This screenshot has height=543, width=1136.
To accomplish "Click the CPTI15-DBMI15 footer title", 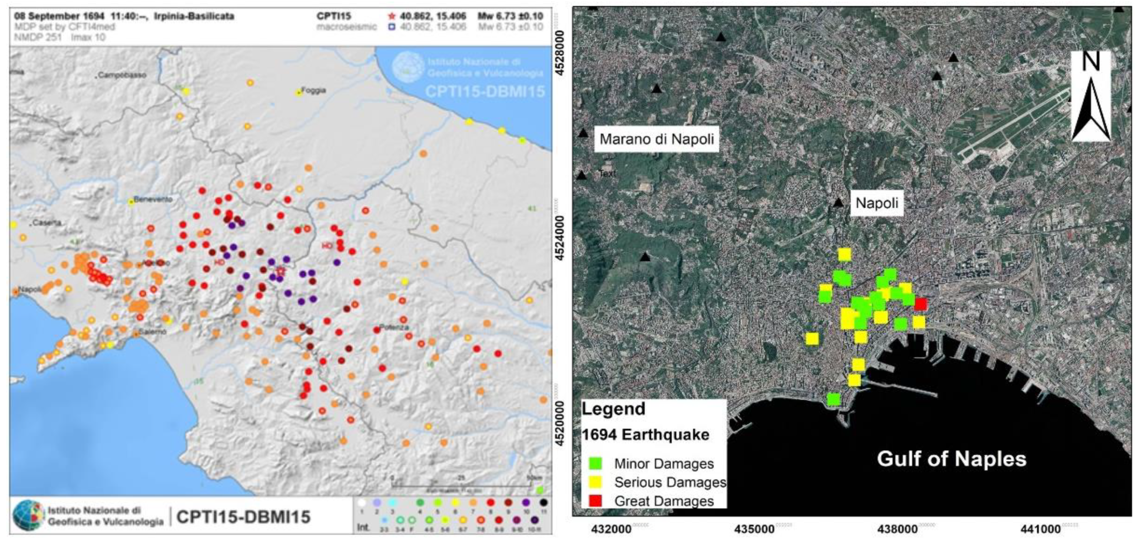I will (x=243, y=516).
